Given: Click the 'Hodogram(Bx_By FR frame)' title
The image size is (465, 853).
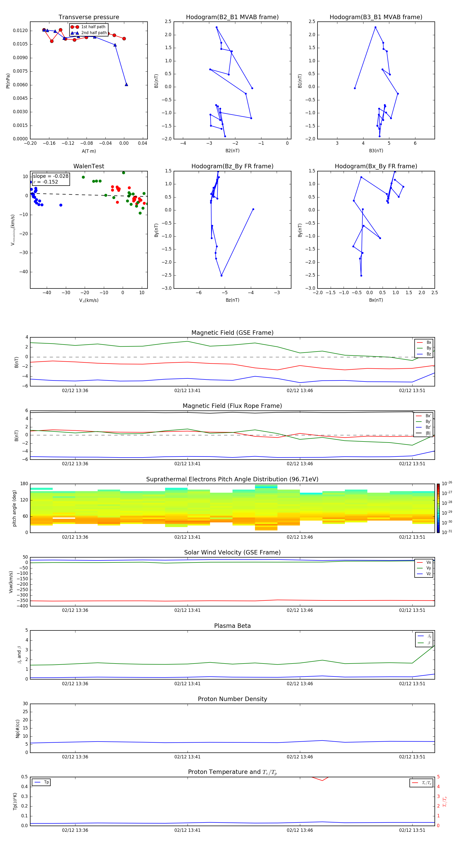Looking at the screenshot, I should coord(376,166).
